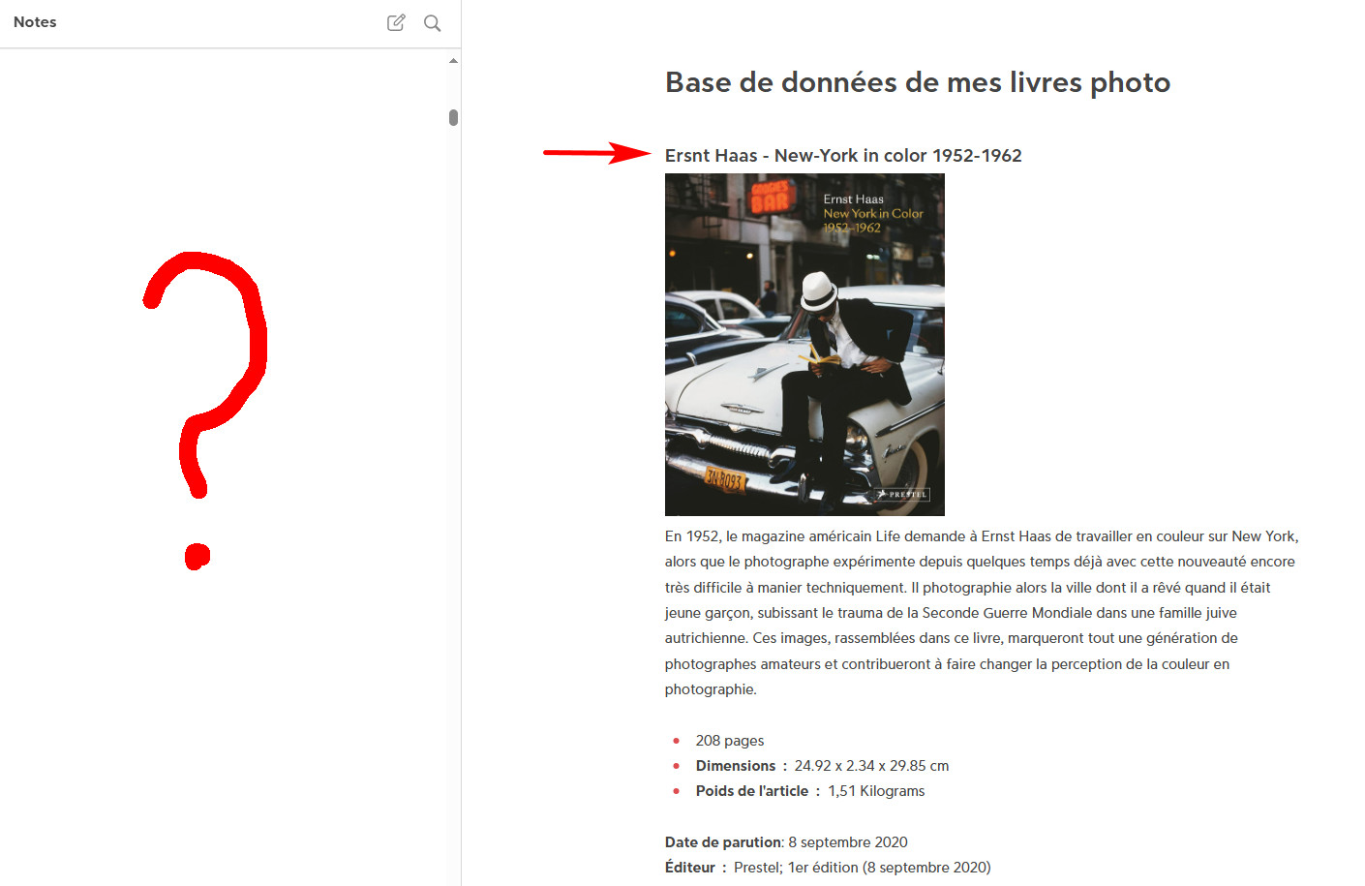Click the 'Poids de l'article' bullet line
Image resolution: width=1365 pixels, height=886 pixels.
pyautogui.click(x=809, y=791)
